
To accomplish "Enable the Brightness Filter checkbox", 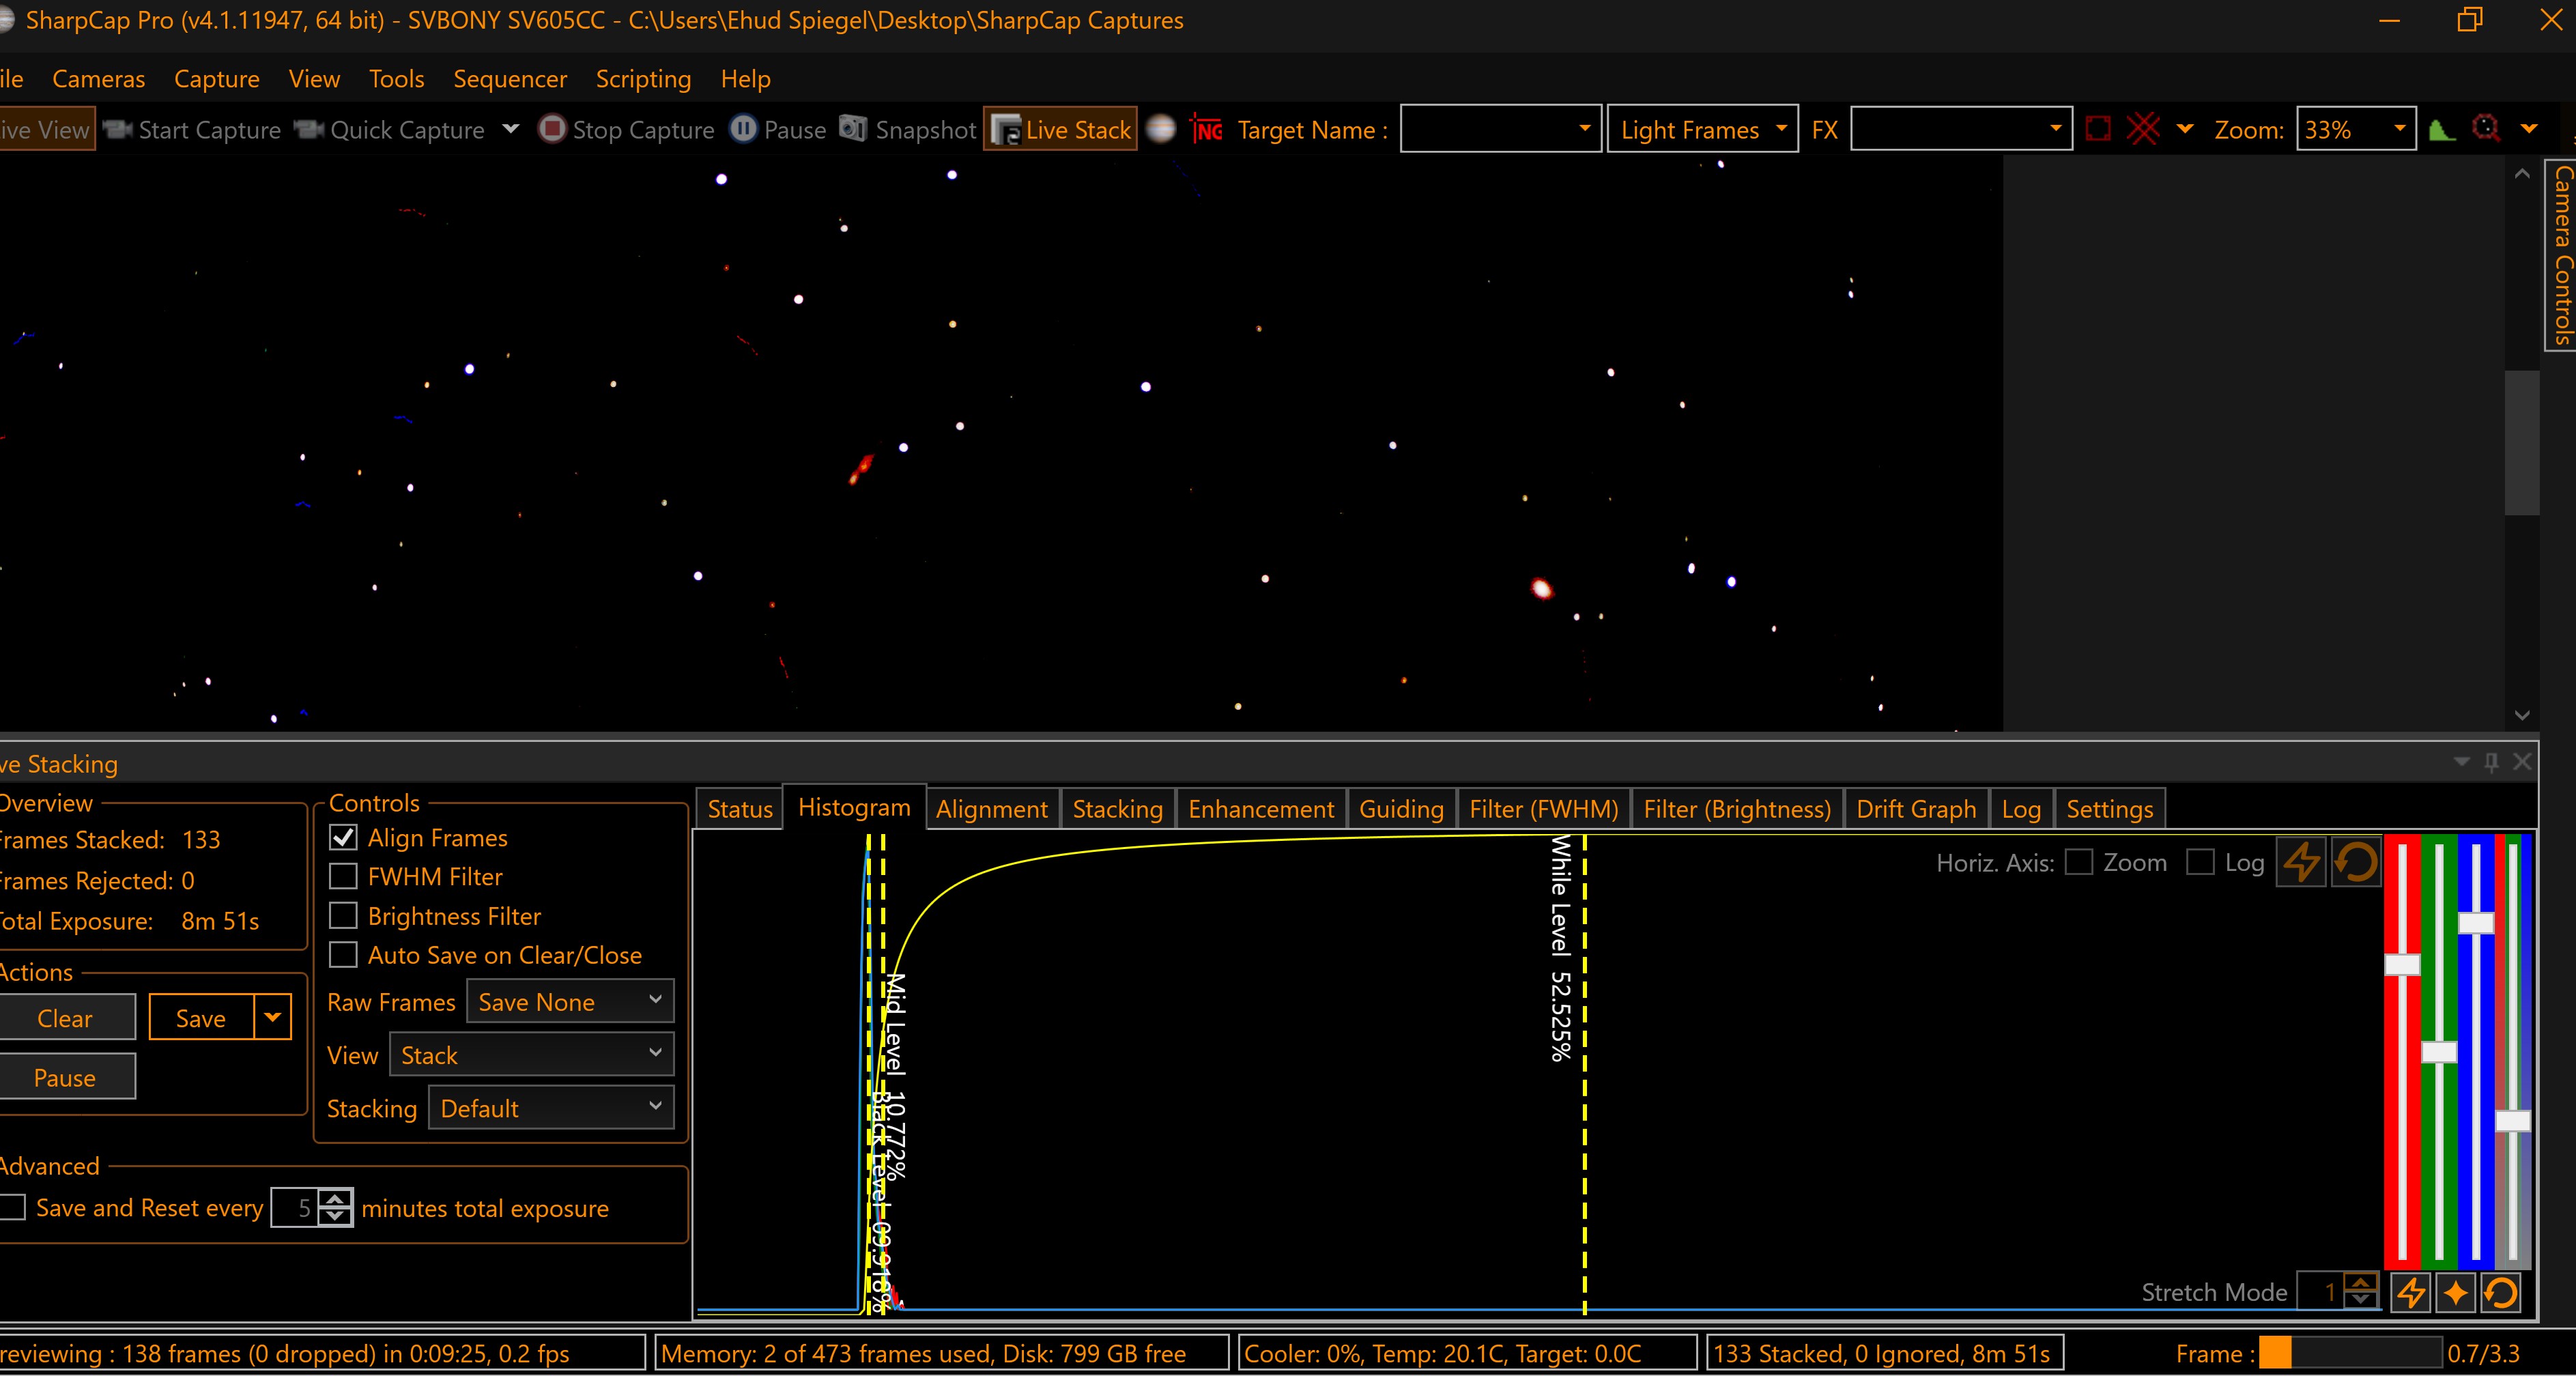I will [343, 916].
